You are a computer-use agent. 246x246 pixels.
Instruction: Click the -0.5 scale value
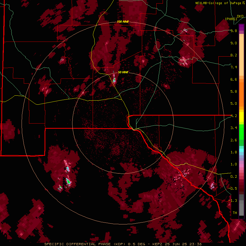pos(233,189)
